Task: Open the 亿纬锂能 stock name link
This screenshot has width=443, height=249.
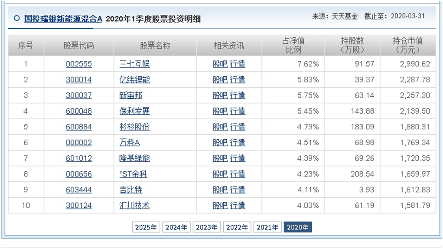Action: click(134, 80)
